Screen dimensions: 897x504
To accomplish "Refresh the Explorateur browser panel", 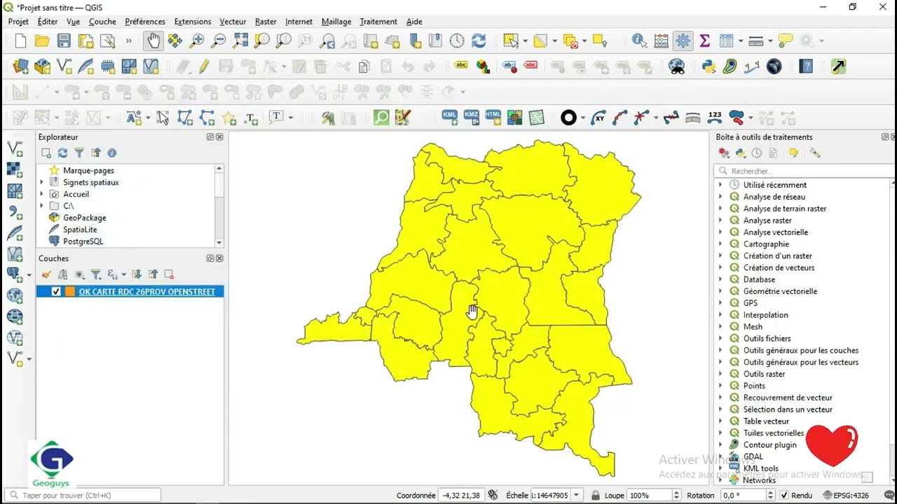I will pyautogui.click(x=62, y=153).
